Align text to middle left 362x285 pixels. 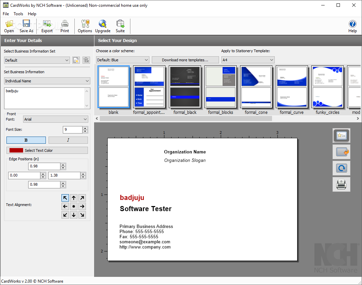click(x=65, y=206)
